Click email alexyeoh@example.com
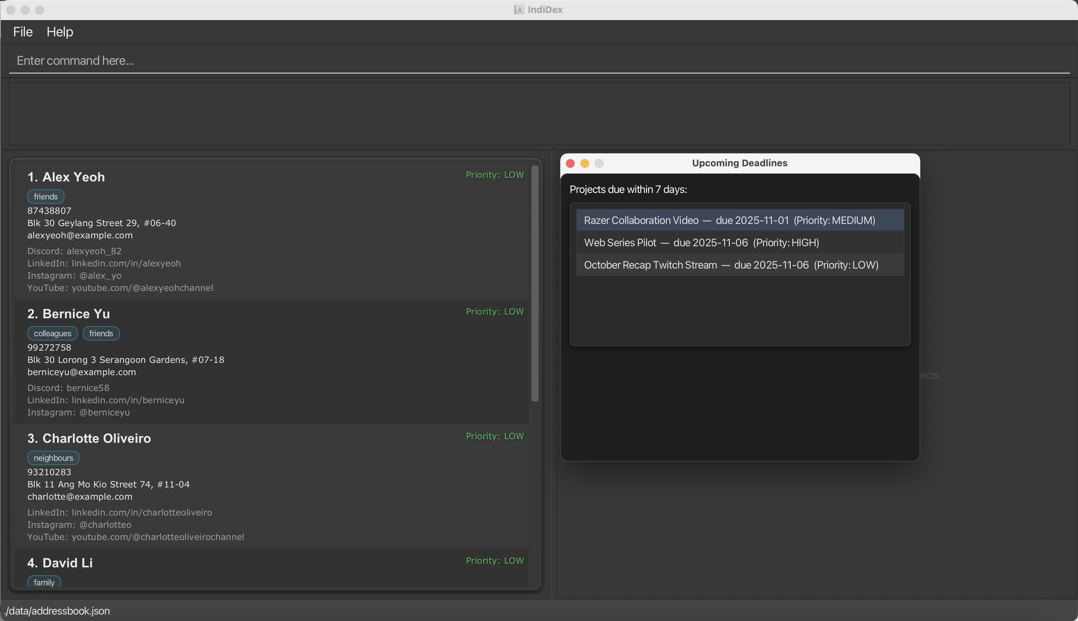Image resolution: width=1078 pixels, height=621 pixels. pos(80,235)
